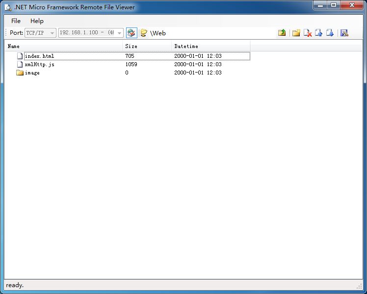Screen dimensions: 367x294
Task: Click the size value 1059
Action: point(131,64)
